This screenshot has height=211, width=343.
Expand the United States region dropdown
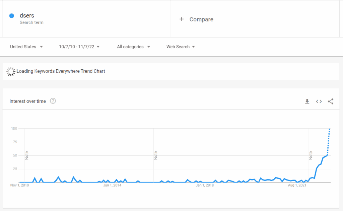pyautogui.click(x=26, y=47)
